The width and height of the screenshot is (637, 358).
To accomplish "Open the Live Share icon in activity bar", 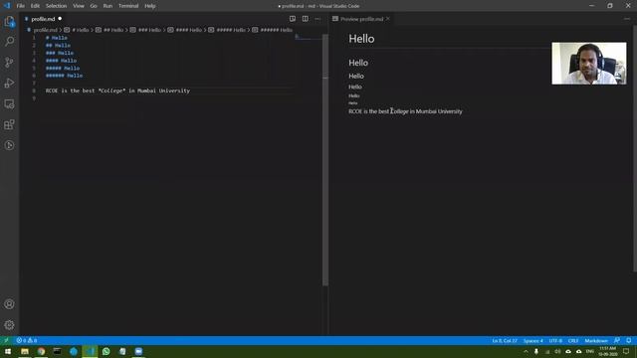I will tap(9, 145).
